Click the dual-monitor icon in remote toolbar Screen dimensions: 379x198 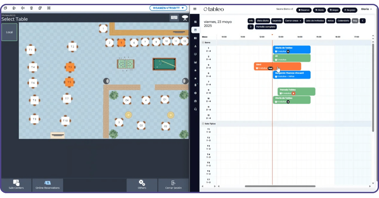(40, 8)
